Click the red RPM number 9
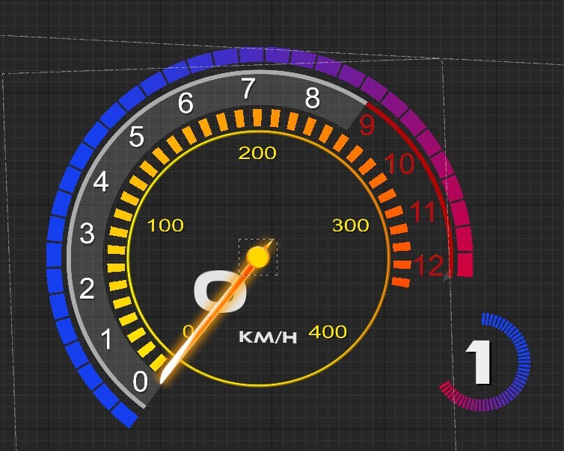This screenshot has width=564, height=451. click(x=367, y=125)
